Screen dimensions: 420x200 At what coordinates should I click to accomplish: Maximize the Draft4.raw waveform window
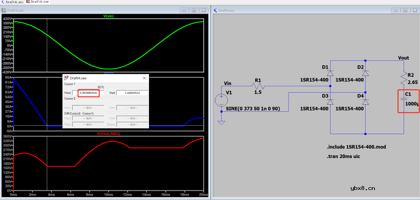pyautogui.click(x=193, y=10)
